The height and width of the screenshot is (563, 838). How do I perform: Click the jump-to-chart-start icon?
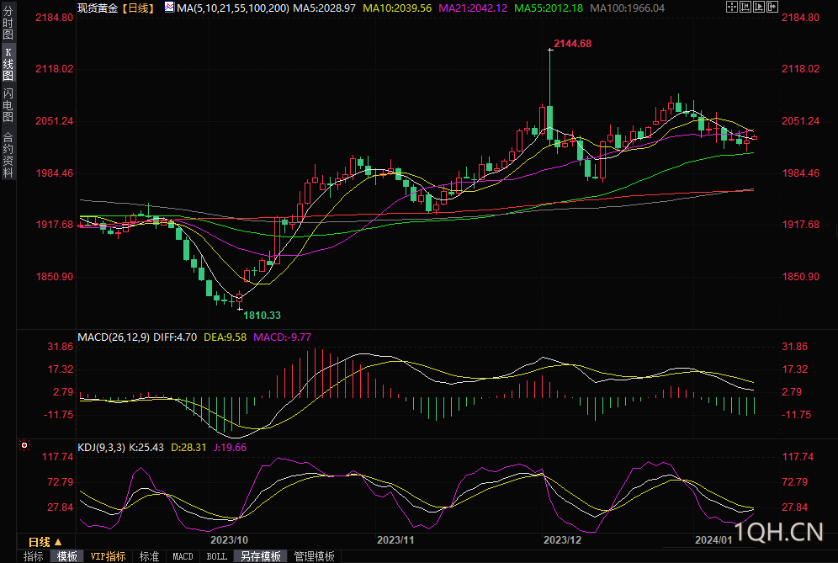pos(745,7)
